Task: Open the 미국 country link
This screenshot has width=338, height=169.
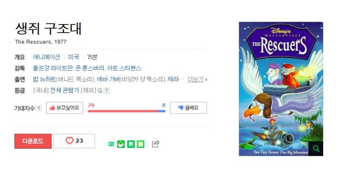Action: [x=74, y=57]
